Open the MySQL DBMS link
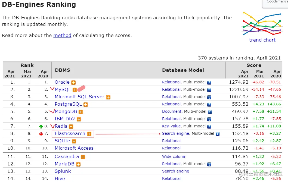The width and height of the screenshot is (288, 182). click(63, 89)
